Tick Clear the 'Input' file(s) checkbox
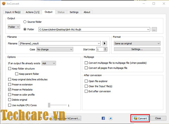169x124 pixels. pyautogui.click(x=86, y=86)
